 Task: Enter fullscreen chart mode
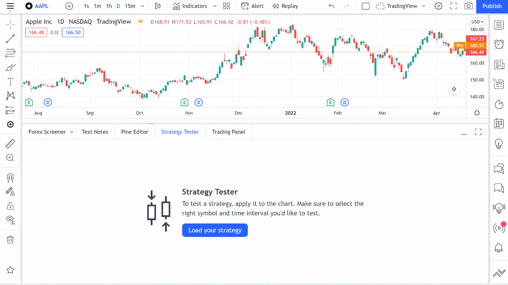[x=454, y=6]
